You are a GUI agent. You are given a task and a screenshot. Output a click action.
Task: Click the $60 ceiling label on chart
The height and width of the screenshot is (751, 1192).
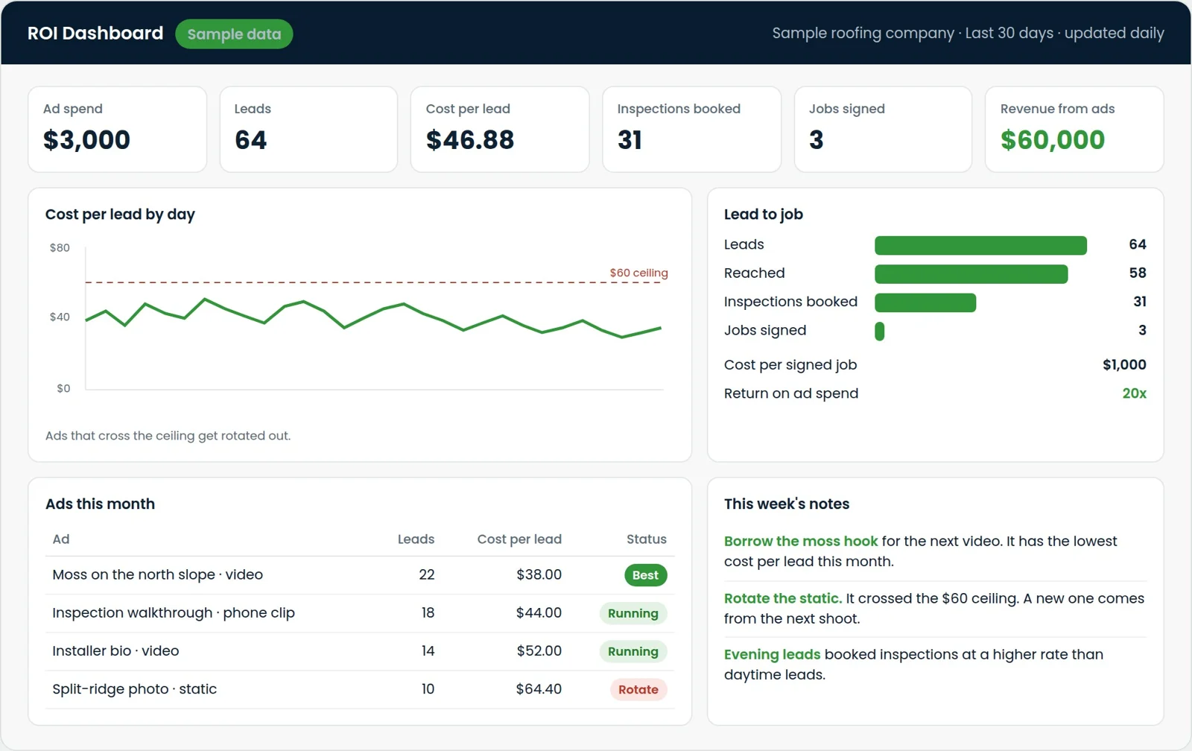click(638, 273)
